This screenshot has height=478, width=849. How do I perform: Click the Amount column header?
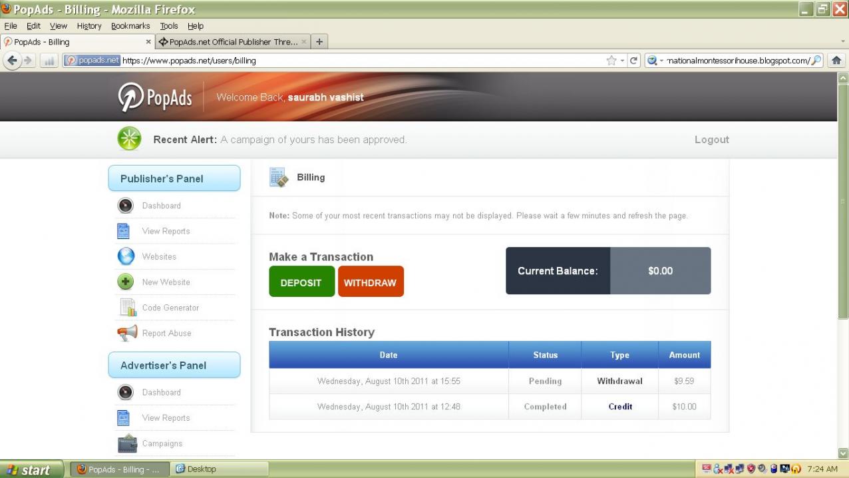(x=685, y=355)
